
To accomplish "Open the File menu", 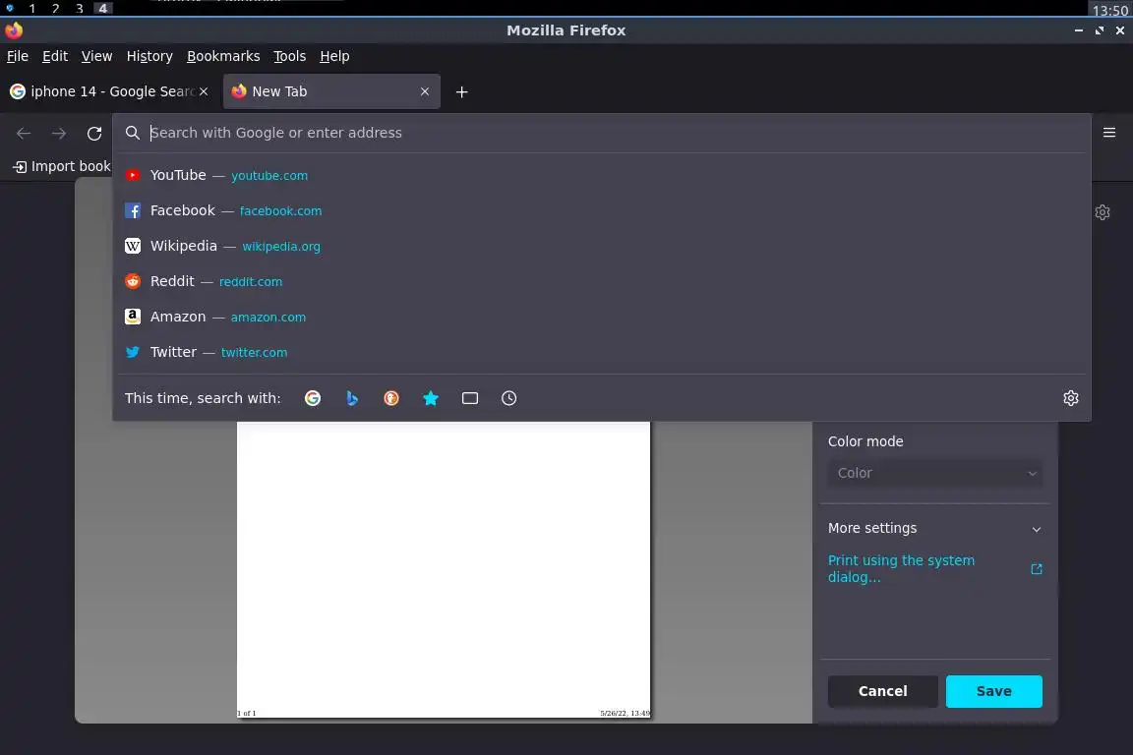I will tap(18, 56).
